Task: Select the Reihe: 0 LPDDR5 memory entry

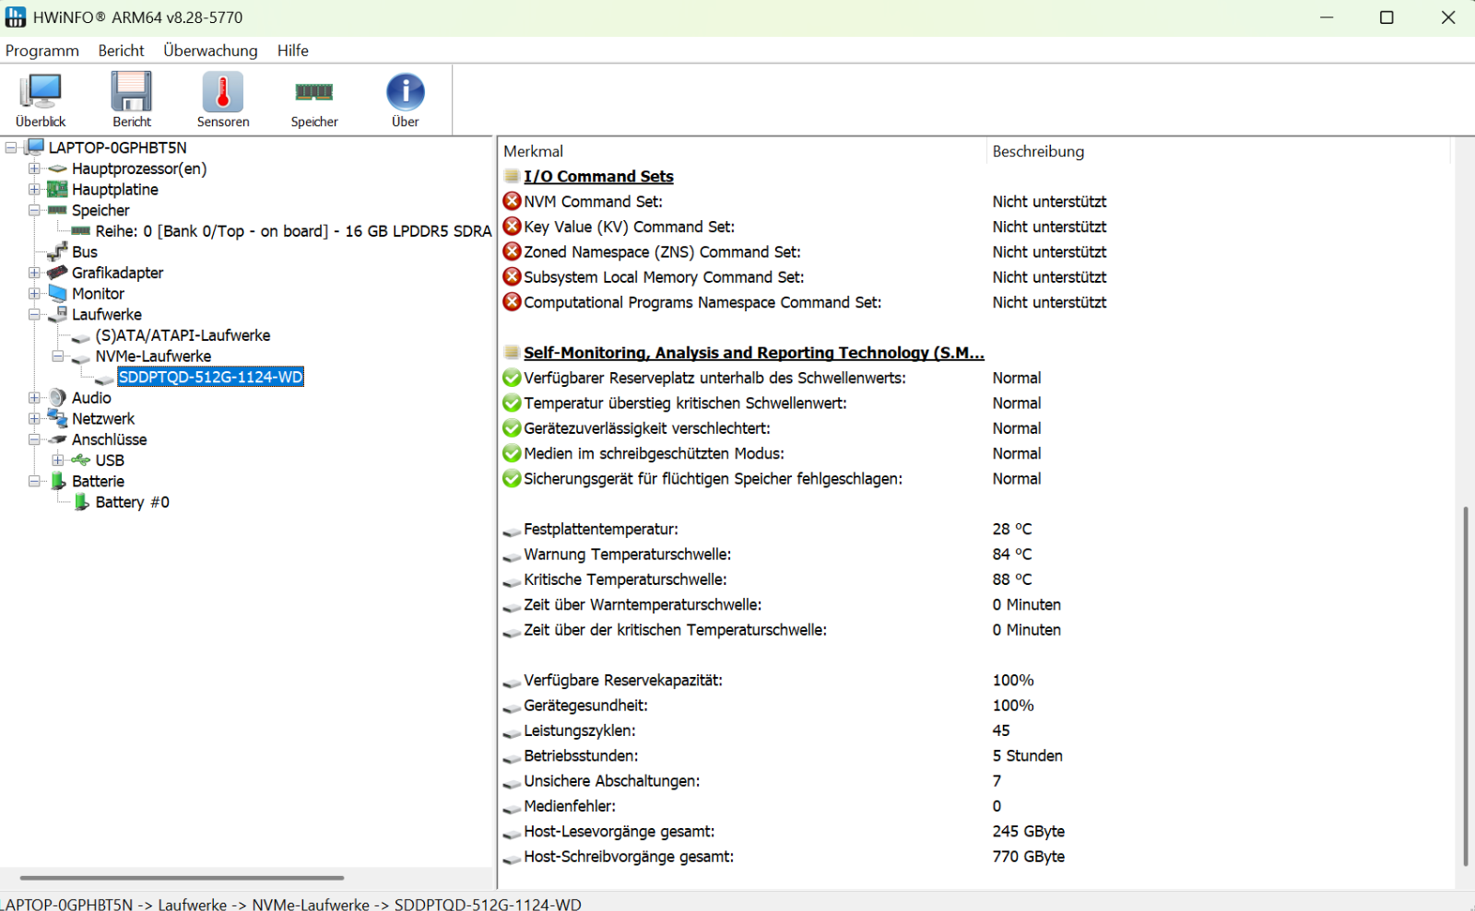Action: click(293, 231)
